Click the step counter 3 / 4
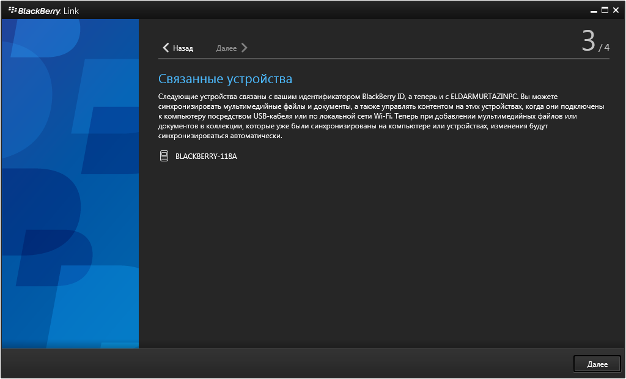Viewport: 626px width, 379px height. (x=595, y=42)
